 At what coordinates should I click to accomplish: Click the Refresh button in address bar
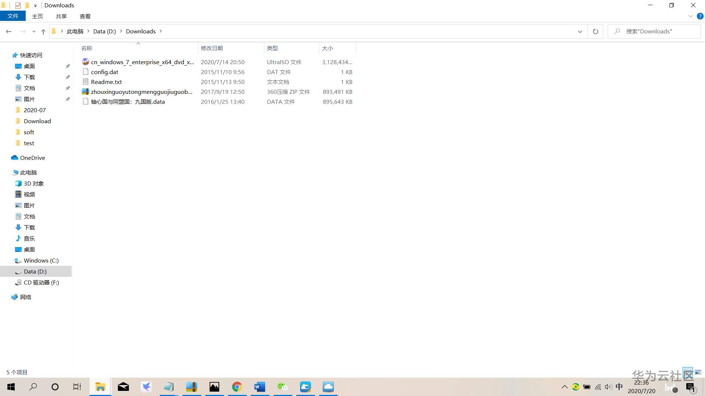pyautogui.click(x=595, y=32)
